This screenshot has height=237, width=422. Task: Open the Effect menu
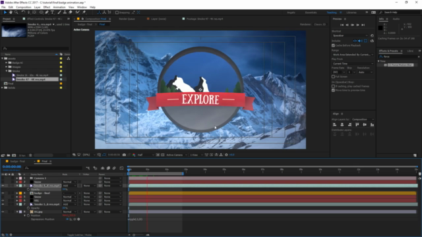coord(47,7)
